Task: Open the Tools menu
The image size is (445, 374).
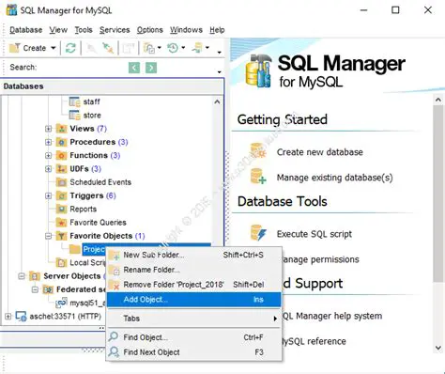Action: (84, 30)
